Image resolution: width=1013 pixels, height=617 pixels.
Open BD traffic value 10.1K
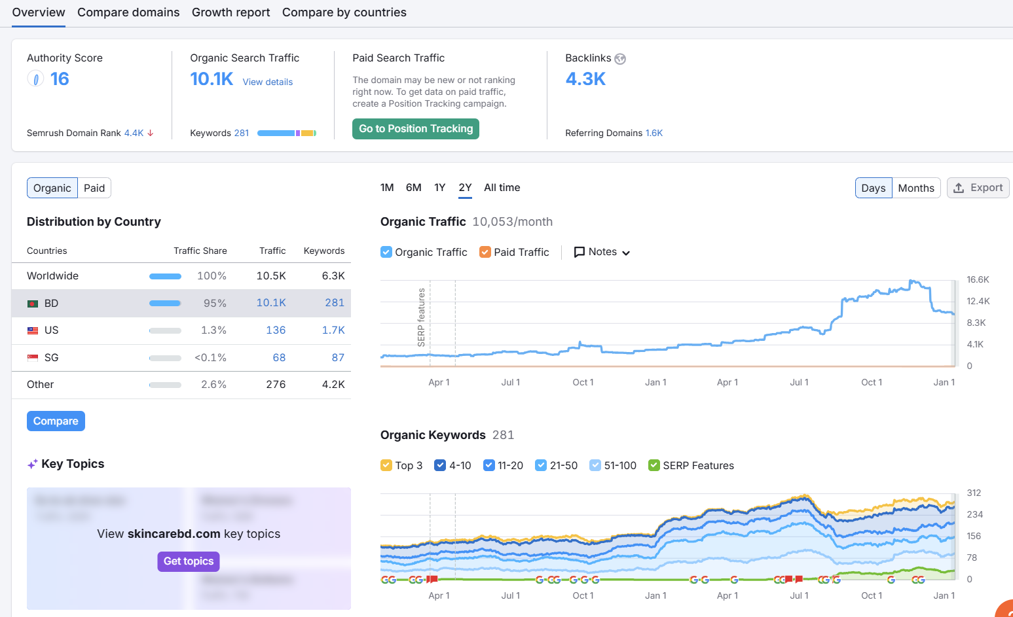point(271,303)
